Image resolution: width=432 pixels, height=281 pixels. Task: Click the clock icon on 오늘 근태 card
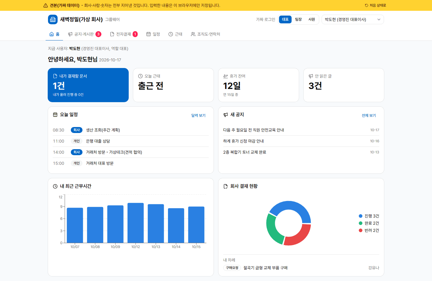coord(140,76)
